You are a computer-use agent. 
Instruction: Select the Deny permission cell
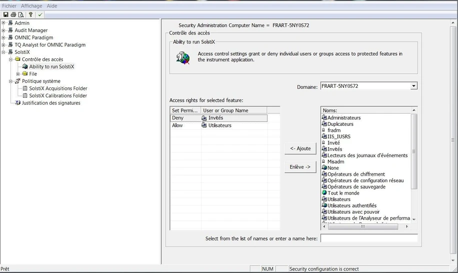point(185,118)
